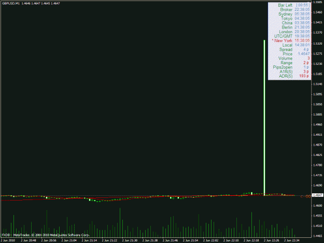Select the current price tag 1.4647 on the axis
Viewport: 324px width, 243px height.
tap(318, 195)
